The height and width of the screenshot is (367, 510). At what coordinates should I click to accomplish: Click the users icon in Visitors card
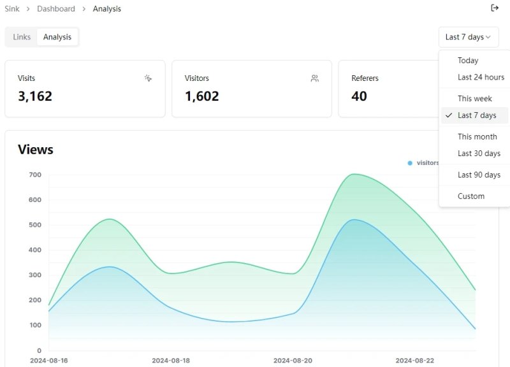point(314,78)
